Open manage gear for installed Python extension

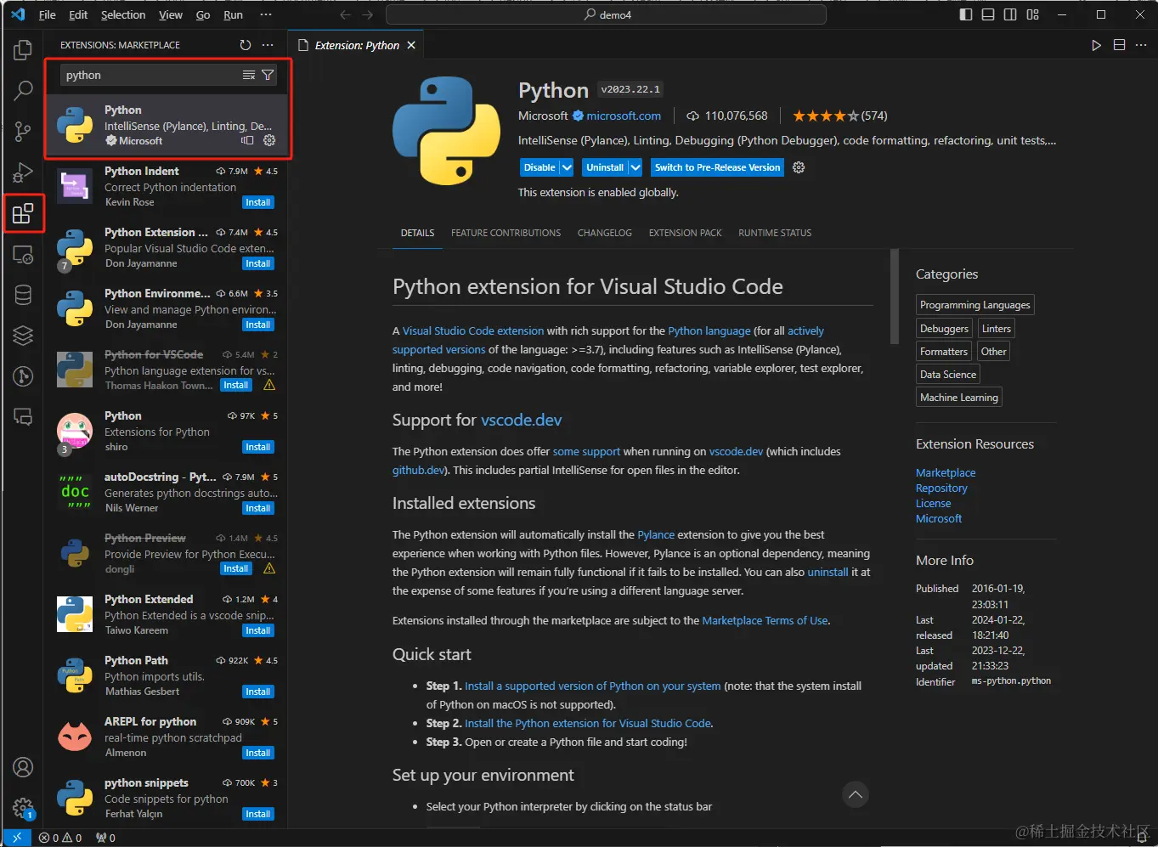tap(269, 140)
